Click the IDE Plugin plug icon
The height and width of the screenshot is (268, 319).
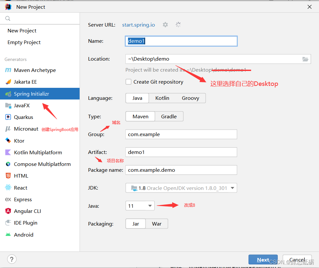coord(8,223)
